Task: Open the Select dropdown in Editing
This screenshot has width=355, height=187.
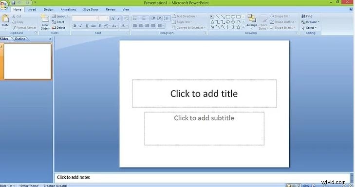Action: coord(309,28)
